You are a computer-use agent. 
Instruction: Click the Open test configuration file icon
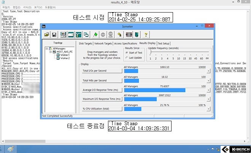pyautogui.click(x=46, y=35)
